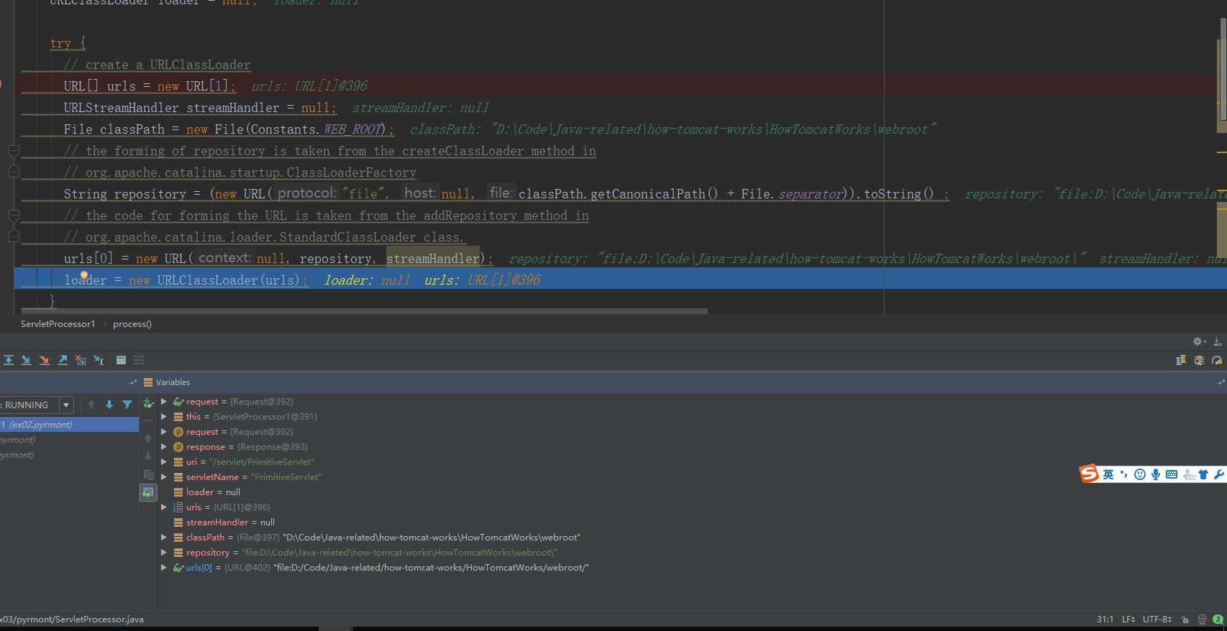Switch the Sogou input language 英 button
The height and width of the screenshot is (631, 1227).
pos(1108,474)
